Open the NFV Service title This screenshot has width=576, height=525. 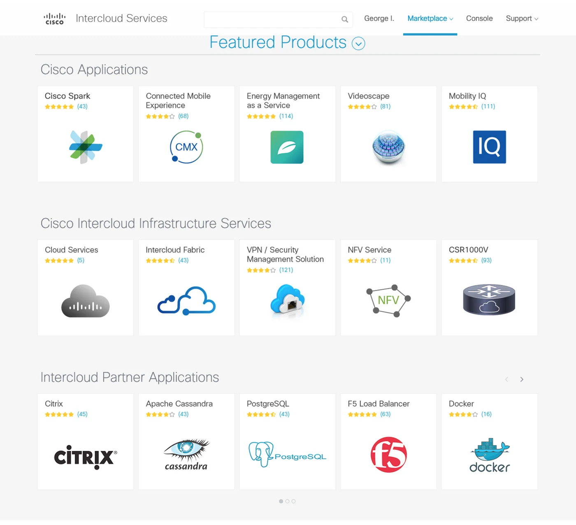coord(369,250)
